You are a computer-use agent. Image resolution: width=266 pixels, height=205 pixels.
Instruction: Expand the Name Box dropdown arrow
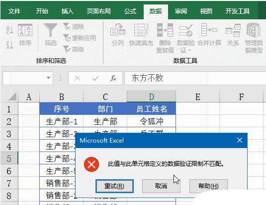coord(49,78)
